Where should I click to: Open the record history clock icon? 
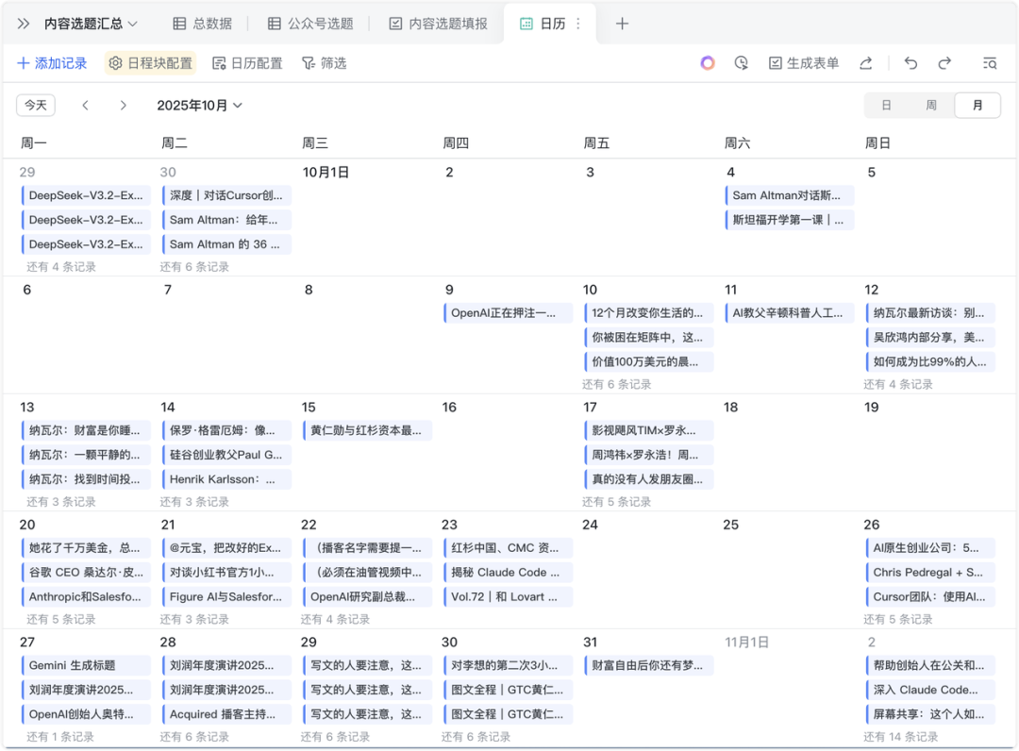pos(742,62)
